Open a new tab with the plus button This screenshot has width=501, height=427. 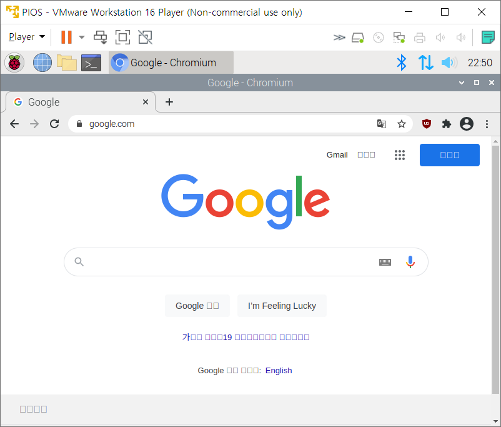169,102
